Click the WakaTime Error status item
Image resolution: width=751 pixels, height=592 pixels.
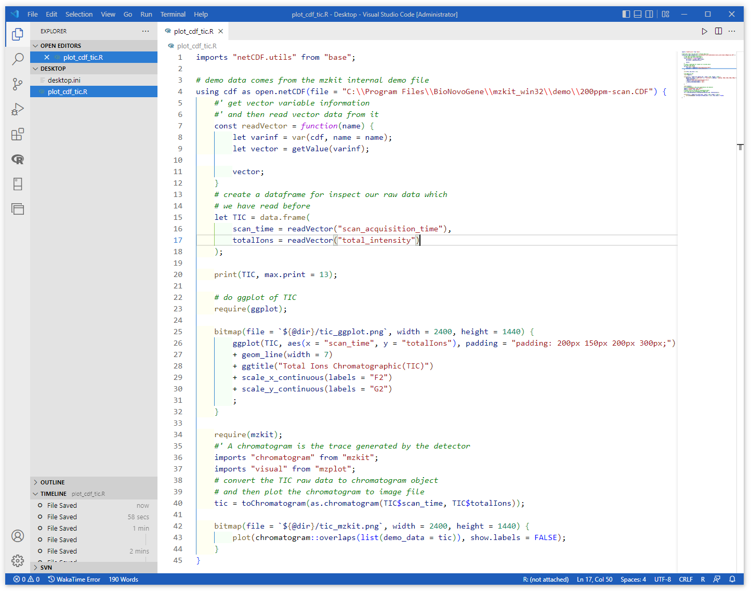(74, 579)
